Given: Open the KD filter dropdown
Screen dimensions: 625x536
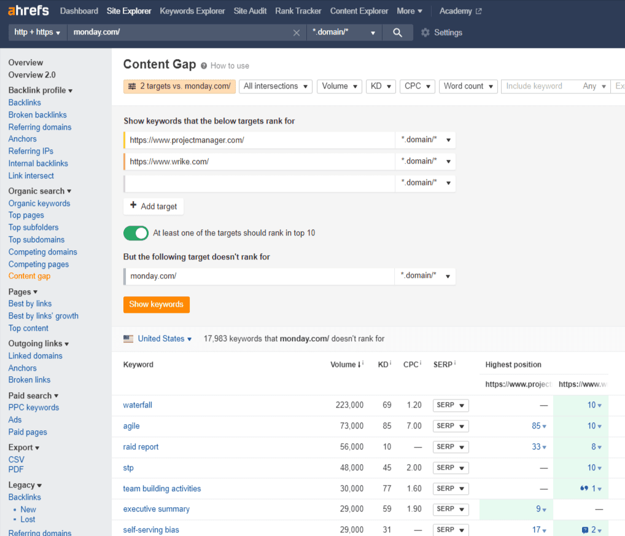Looking at the screenshot, I should click(381, 86).
